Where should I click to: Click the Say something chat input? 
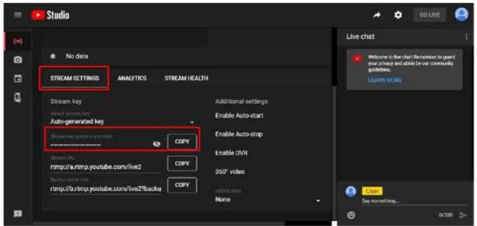[415, 201]
